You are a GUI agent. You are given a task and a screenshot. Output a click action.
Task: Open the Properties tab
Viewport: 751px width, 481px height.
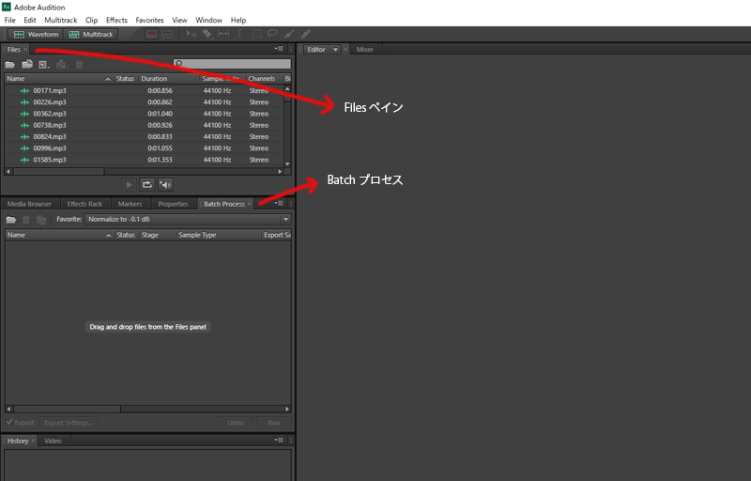coord(173,204)
